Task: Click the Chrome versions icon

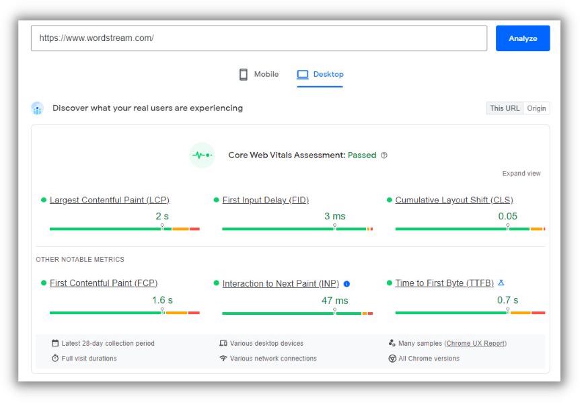Action: tap(392, 359)
